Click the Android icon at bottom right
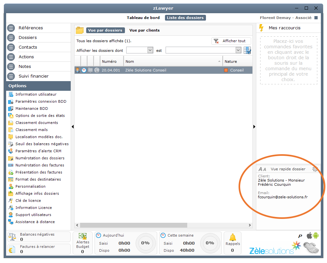Screen dimensions: 327x263 pyautogui.click(x=315, y=236)
